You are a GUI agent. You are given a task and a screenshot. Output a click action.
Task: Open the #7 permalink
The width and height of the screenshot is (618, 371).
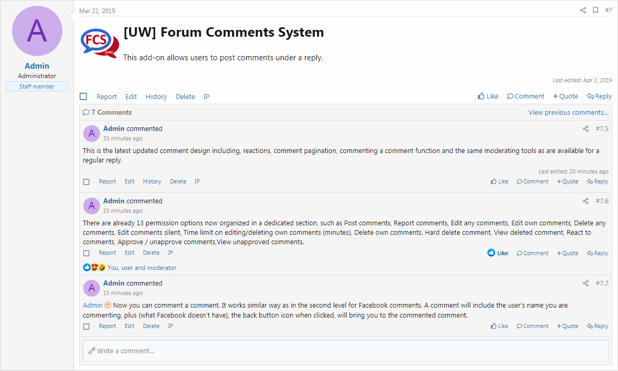coord(608,9)
